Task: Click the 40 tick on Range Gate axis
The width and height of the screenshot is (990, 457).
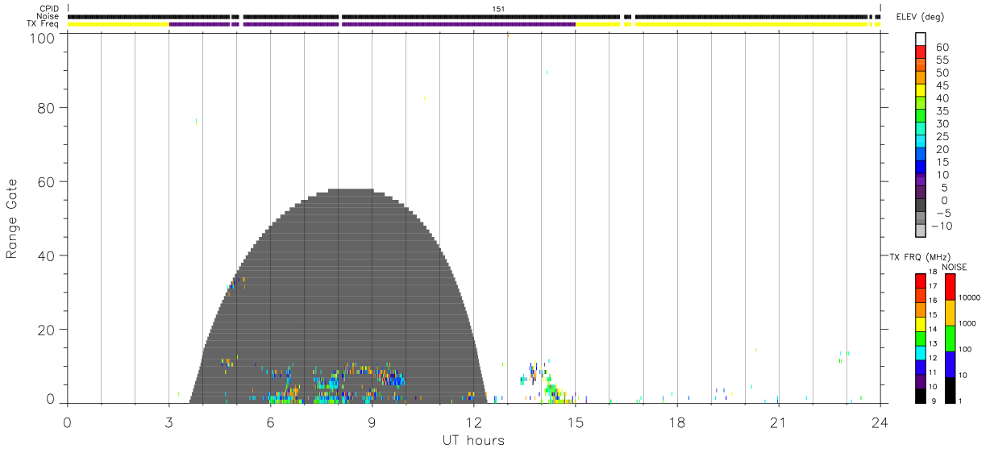Action: [x=45, y=256]
